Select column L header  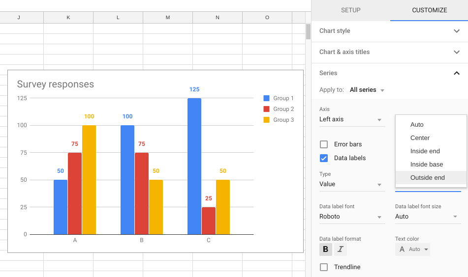pyautogui.click(x=118, y=18)
